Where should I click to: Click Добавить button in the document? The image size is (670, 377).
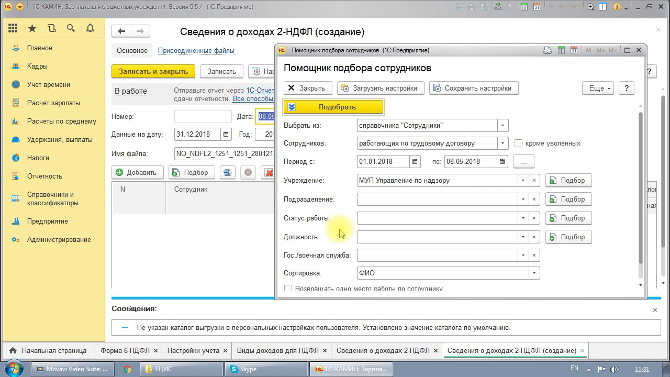(138, 172)
